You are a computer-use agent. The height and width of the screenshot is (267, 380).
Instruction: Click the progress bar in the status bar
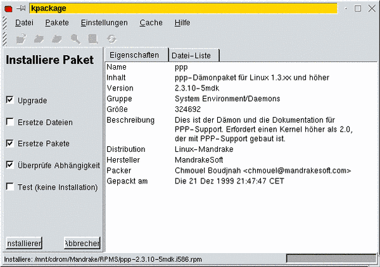pyautogui.click(x=330, y=259)
